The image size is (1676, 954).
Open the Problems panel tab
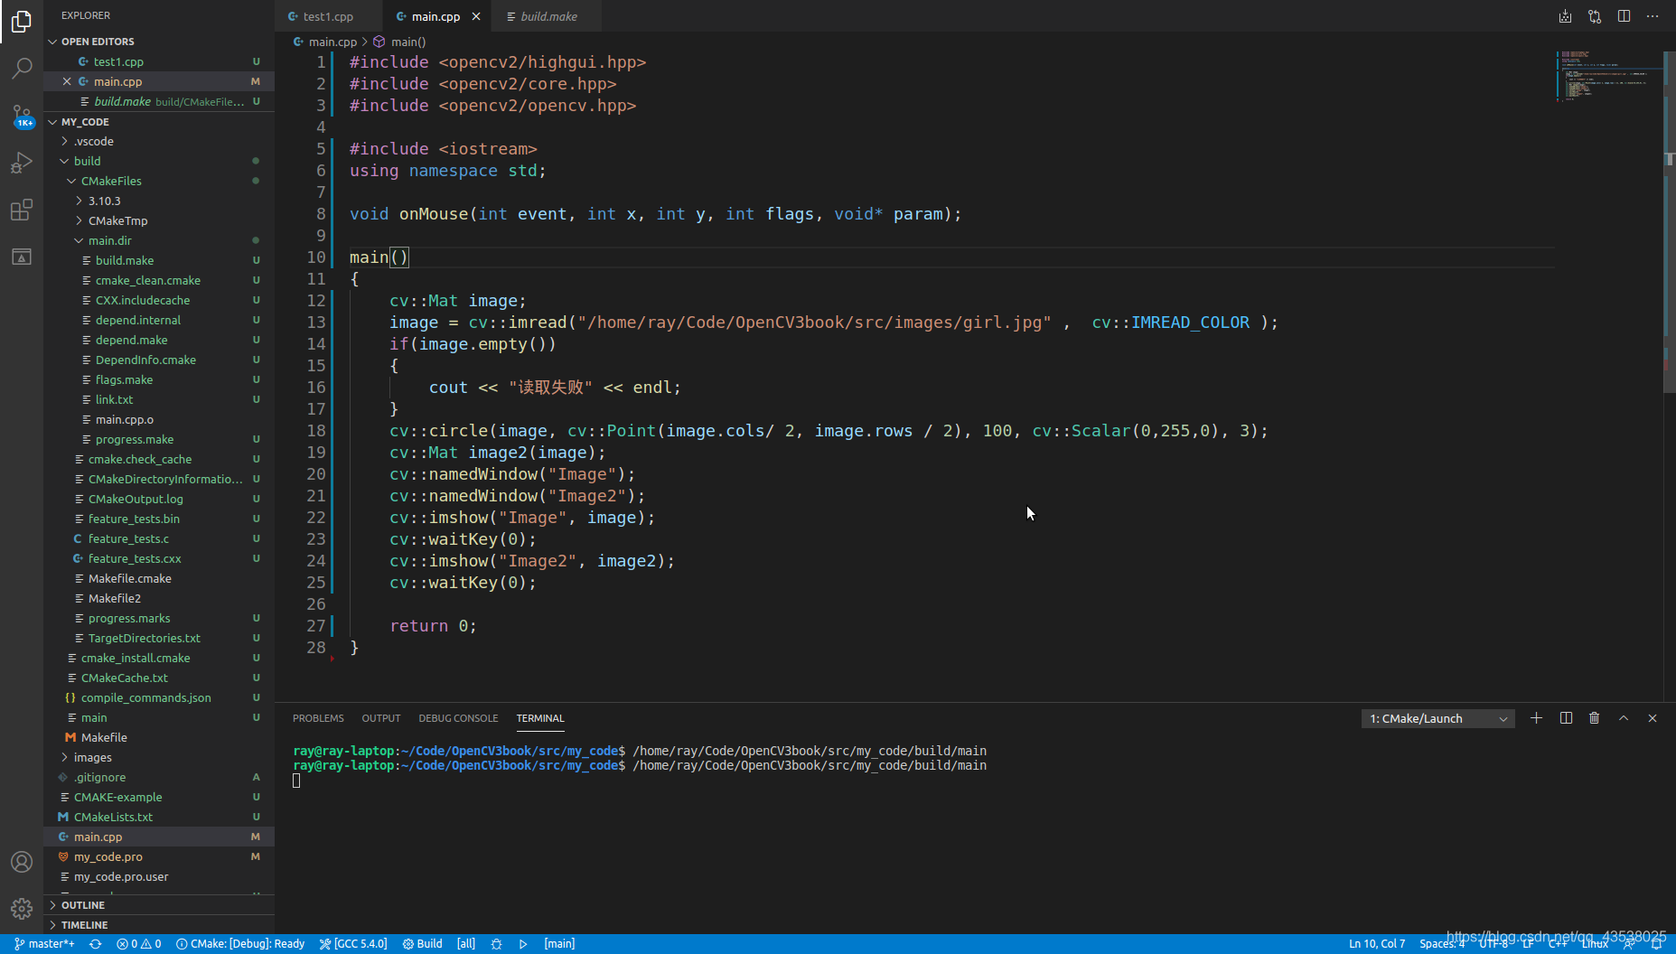pyautogui.click(x=318, y=718)
